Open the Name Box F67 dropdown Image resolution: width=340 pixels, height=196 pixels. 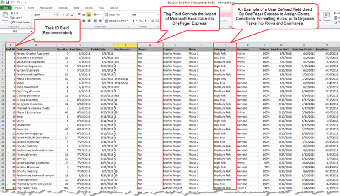pos(31,32)
